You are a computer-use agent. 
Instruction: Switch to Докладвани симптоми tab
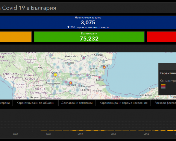pyautogui.click(x=77, y=103)
